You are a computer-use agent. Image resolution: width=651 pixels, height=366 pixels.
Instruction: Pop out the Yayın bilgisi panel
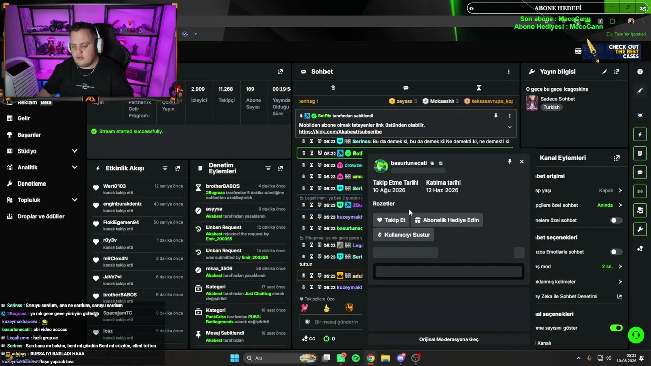tap(617, 72)
